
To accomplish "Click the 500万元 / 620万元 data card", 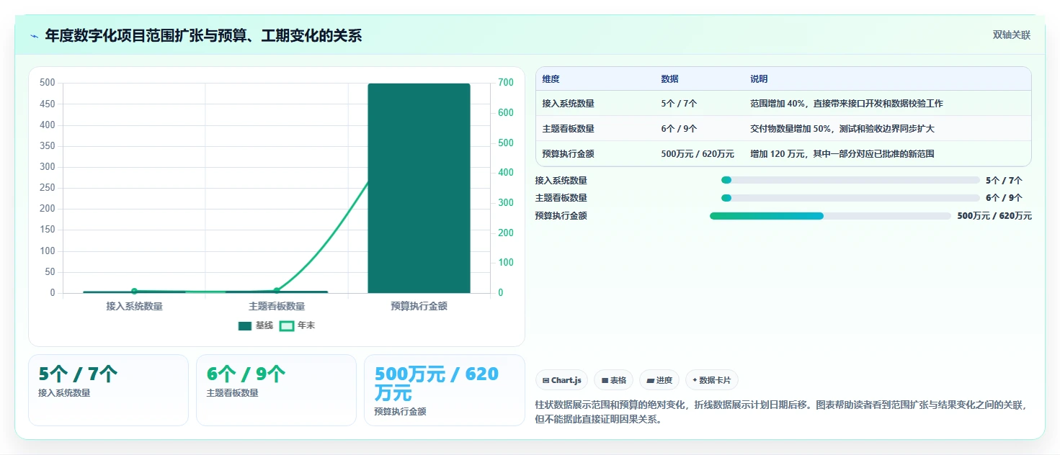I will [445, 390].
